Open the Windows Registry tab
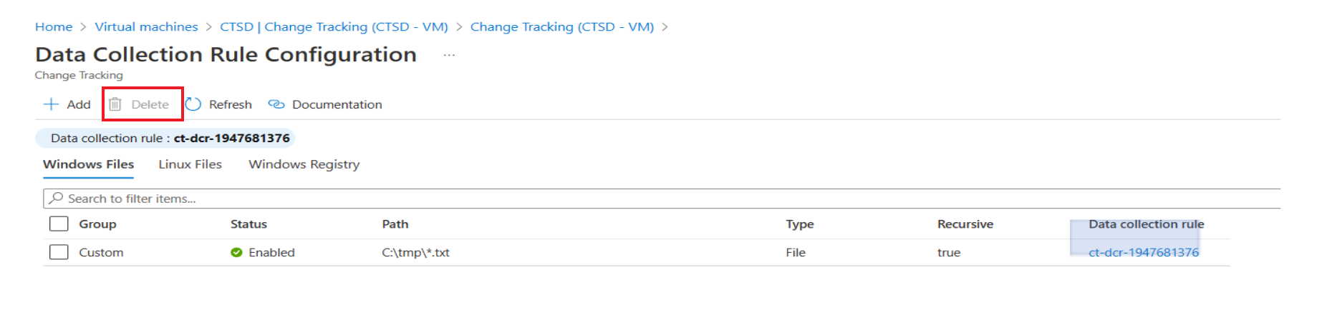The width and height of the screenshot is (1332, 315). tap(304, 164)
